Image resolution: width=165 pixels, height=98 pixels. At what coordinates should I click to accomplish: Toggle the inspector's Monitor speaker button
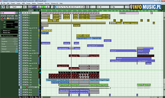tap(5, 18)
